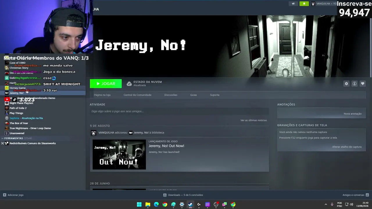
Task: Click the Path of Exile 2 game icon
Action: [x=7, y=108]
